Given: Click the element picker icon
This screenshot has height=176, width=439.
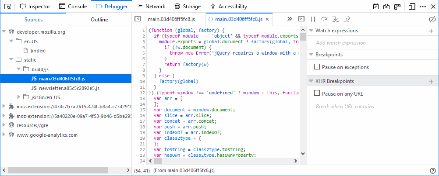Looking at the screenshot, I should pos(7,7).
